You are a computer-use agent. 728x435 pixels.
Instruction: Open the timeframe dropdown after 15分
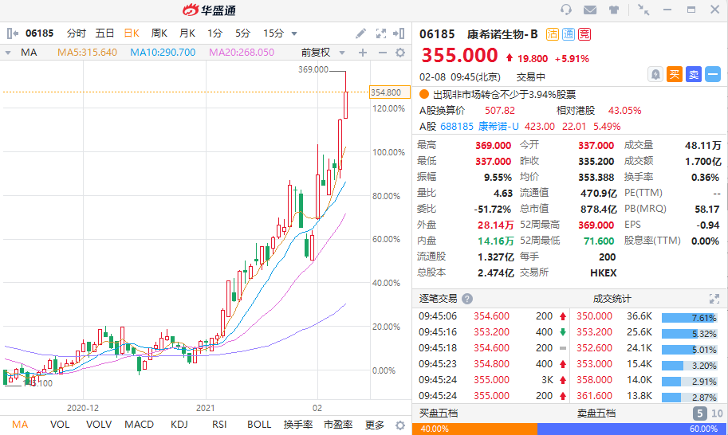click(x=294, y=33)
